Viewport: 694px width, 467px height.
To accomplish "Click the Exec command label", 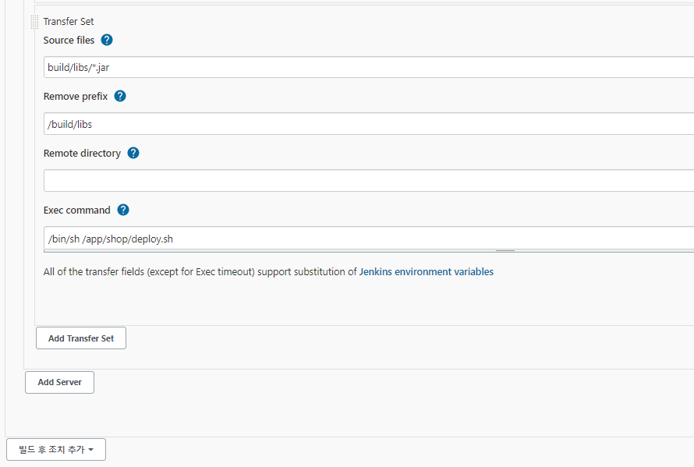I will (x=77, y=211).
